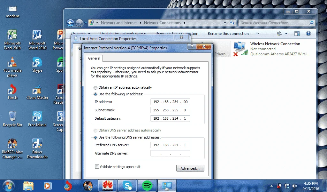The width and height of the screenshot is (327, 192).
Task: Click the network tray icon
Action: coord(287,186)
